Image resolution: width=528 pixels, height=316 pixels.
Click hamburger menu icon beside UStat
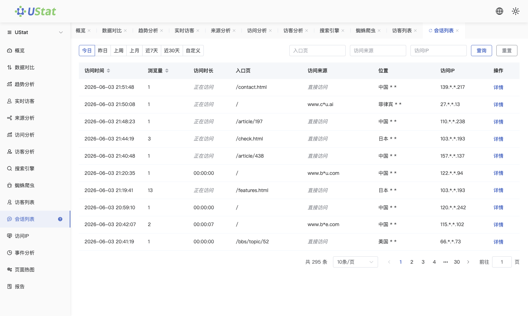click(10, 32)
